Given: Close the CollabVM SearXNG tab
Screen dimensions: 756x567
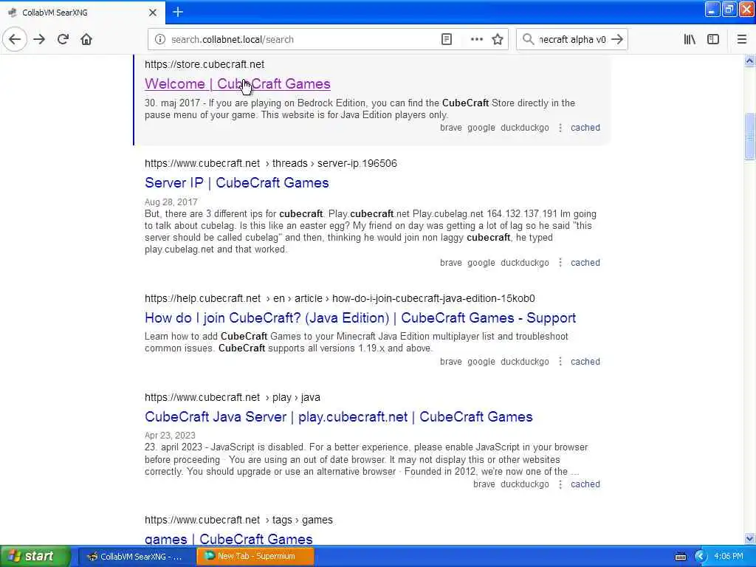Looking at the screenshot, I should [x=152, y=13].
